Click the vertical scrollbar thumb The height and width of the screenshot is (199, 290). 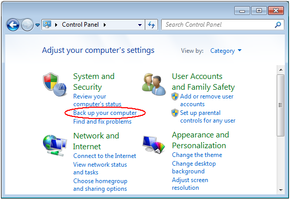(x=281, y=105)
